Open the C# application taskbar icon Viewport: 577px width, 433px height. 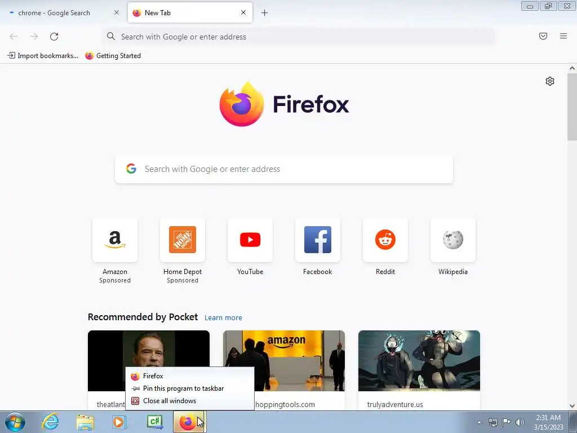[154, 422]
